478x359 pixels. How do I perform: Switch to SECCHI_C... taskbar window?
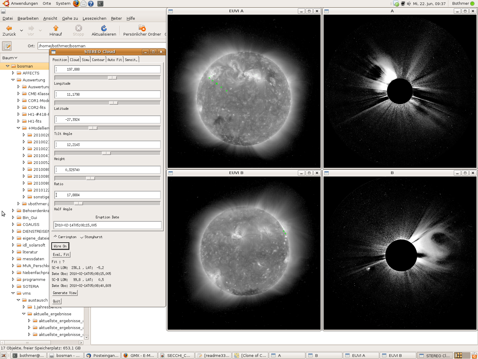[176, 355]
